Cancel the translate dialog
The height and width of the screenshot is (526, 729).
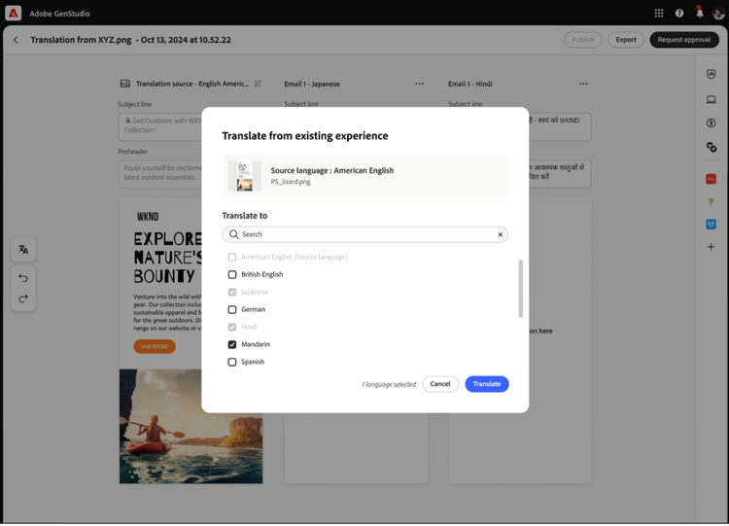pos(440,384)
